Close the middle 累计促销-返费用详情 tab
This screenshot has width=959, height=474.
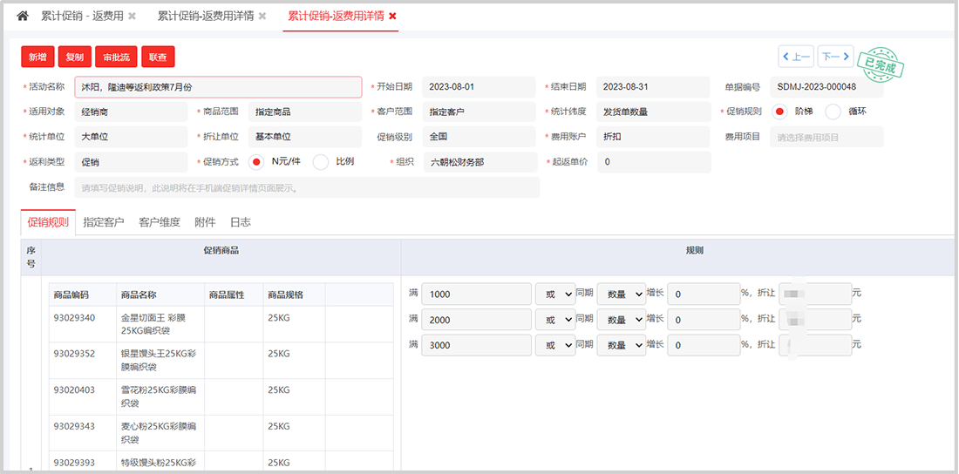click(x=262, y=17)
